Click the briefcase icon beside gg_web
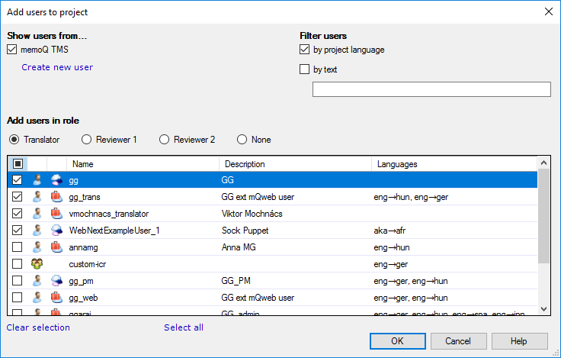Image resolution: width=561 pixels, height=358 pixels. point(56,297)
